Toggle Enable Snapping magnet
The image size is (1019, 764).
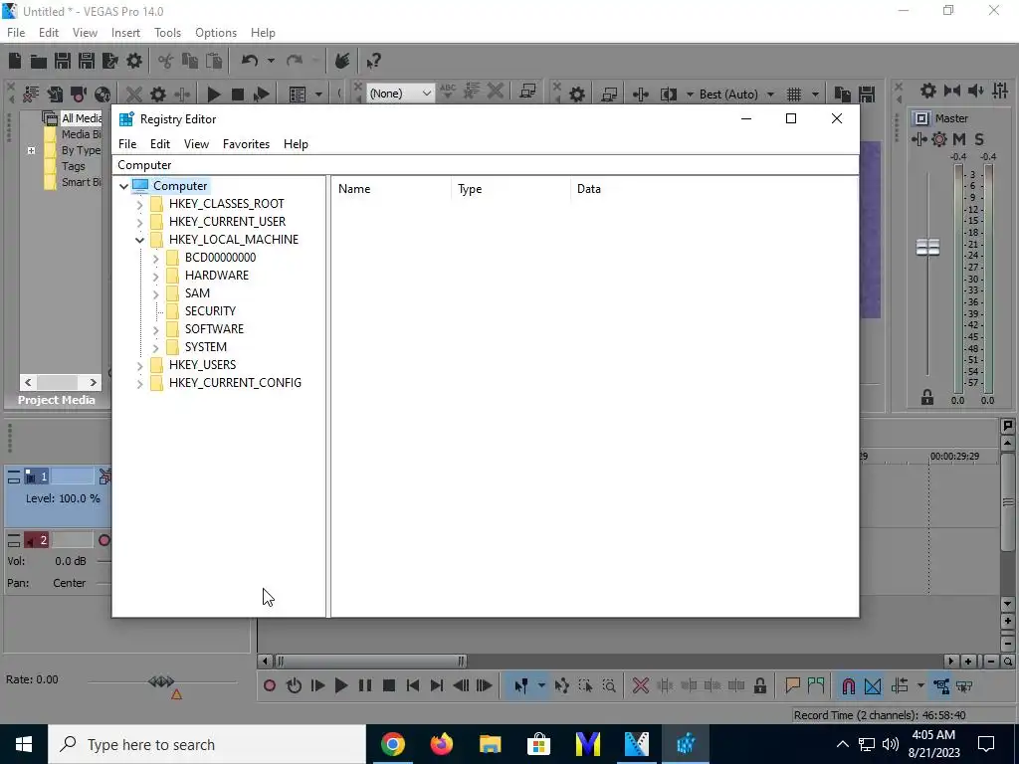click(849, 685)
